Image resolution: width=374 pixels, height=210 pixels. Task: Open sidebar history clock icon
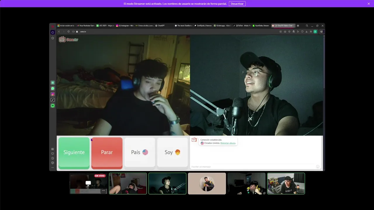53,158
